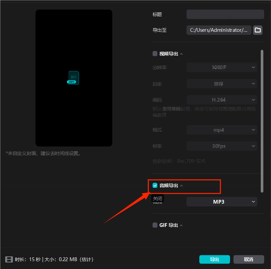Click the vertical scrollbar in settings panel
The height and width of the screenshot is (269, 271).
coord(262,120)
